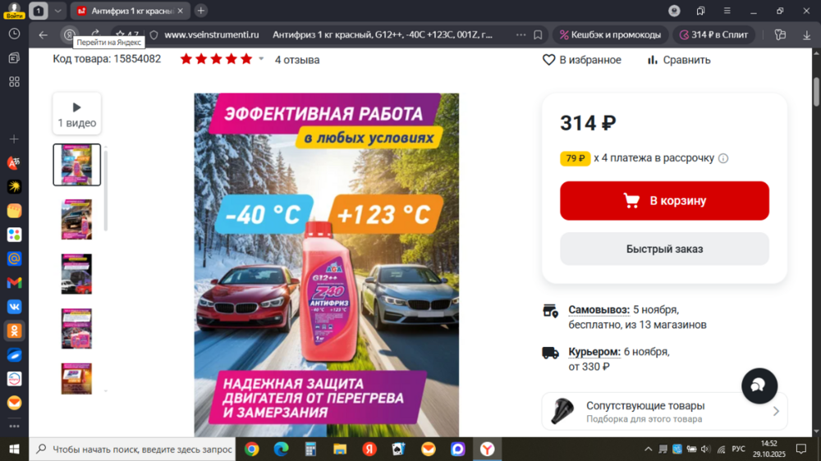Open VK icon in browser sidebar

tap(14, 307)
